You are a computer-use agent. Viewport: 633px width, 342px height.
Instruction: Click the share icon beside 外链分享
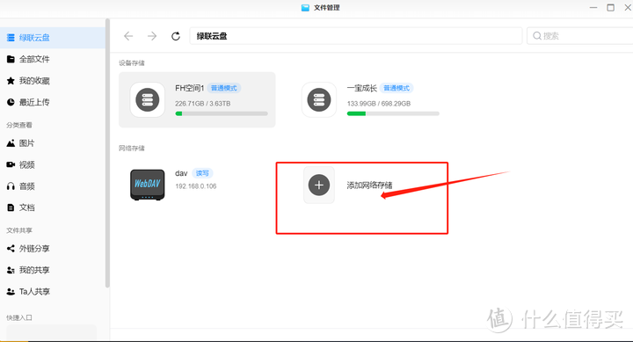coord(11,249)
